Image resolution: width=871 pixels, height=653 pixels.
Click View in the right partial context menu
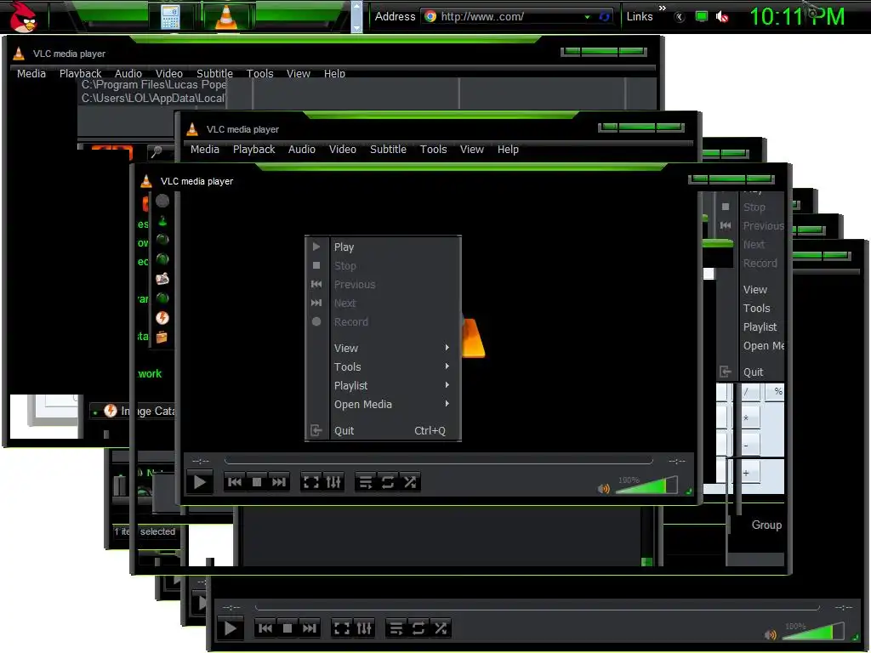coord(755,290)
